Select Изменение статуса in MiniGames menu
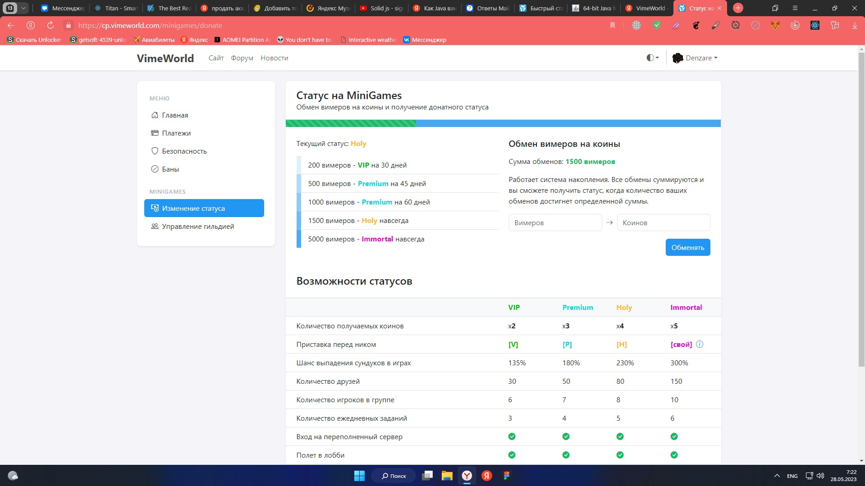This screenshot has width=865, height=486. 204,208
